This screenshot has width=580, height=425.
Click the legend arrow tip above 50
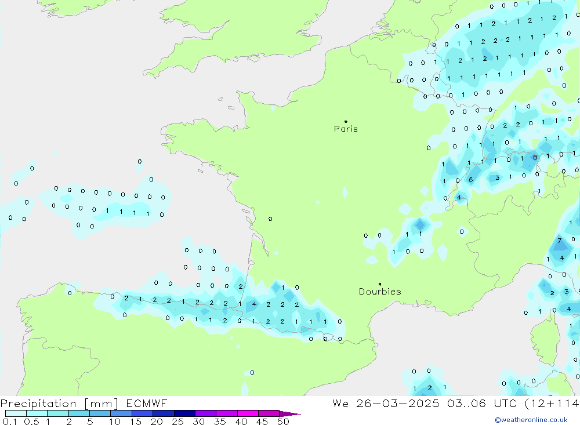(x=291, y=414)
